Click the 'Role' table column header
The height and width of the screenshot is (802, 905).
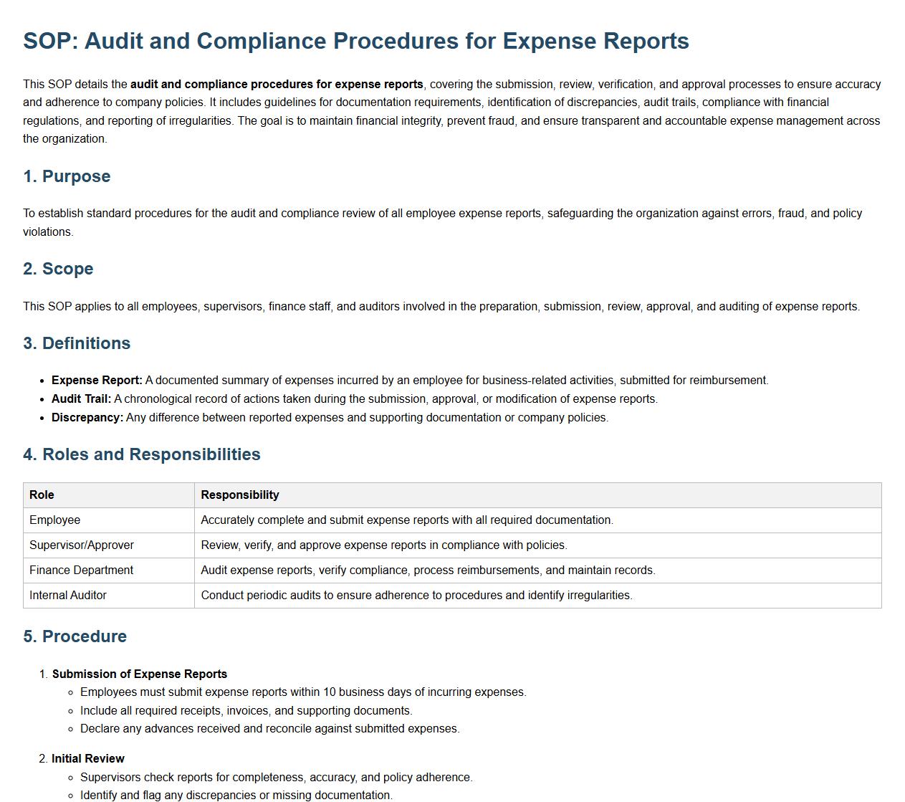click(42, 495)
